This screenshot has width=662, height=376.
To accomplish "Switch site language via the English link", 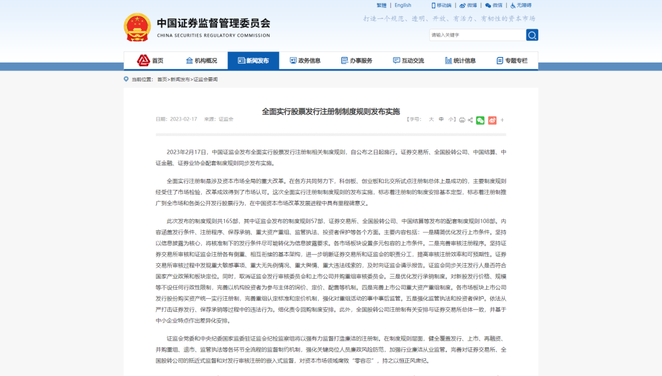I will pyautogui.click(x=403, y=5).
